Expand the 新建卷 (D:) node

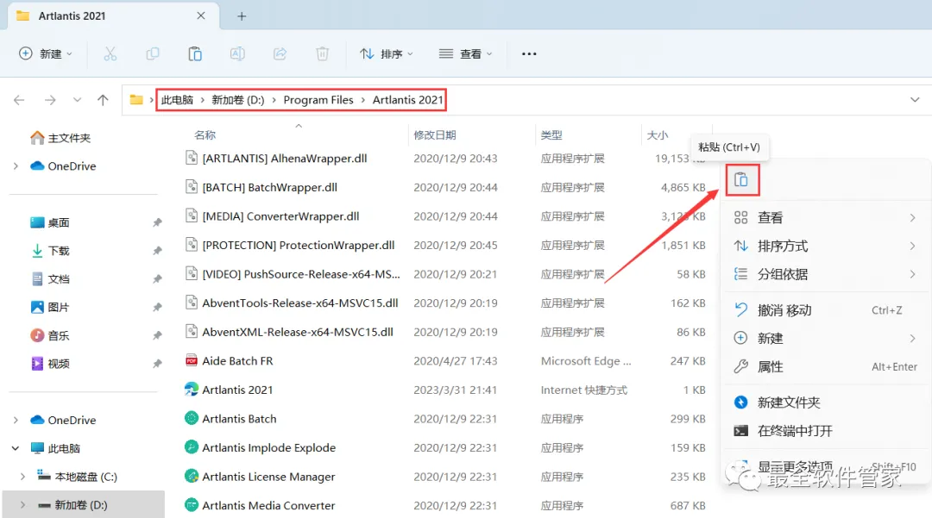click(x=22, y=505)
